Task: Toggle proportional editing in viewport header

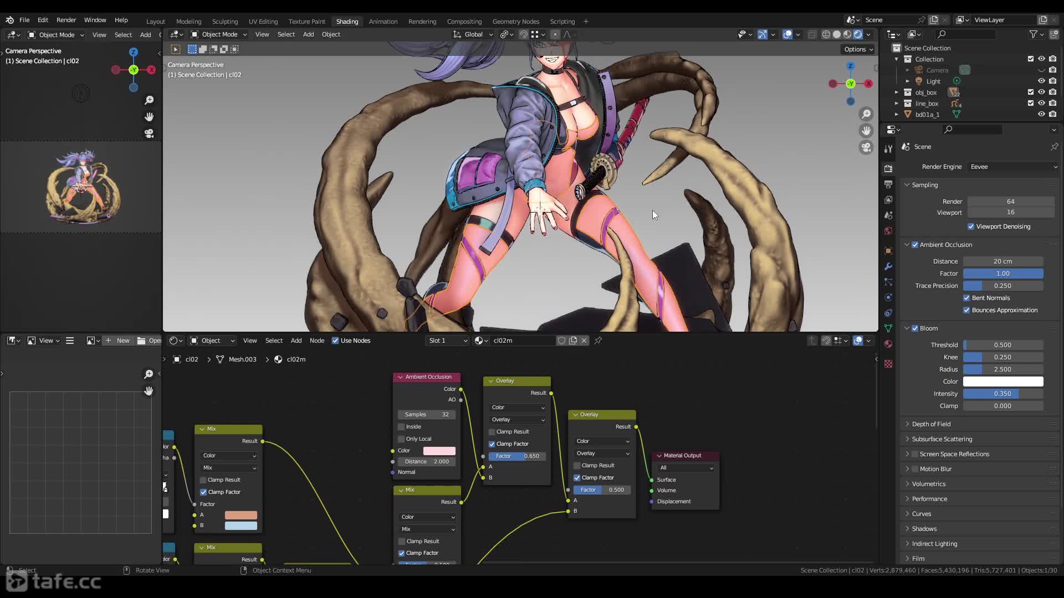Action: 555,34
